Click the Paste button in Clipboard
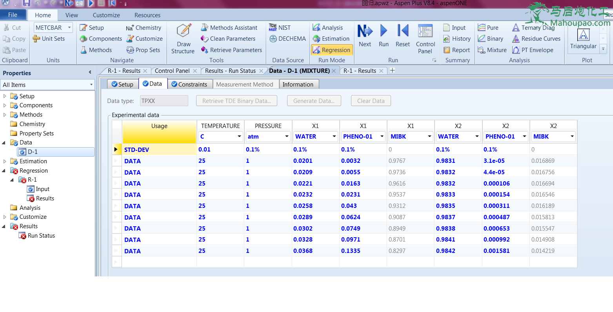The width and height of the screenshot is (613, 312). click(x=15, y=50)
